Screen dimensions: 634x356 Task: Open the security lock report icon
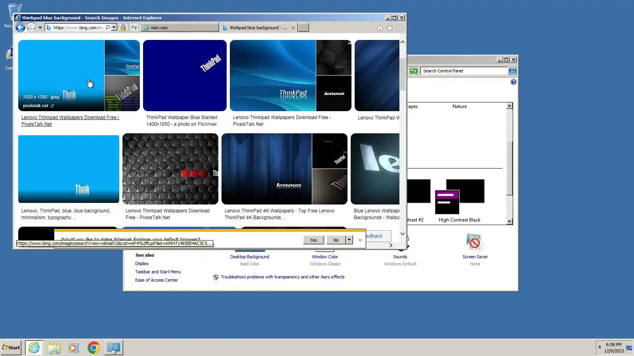[x=123, y=28]
